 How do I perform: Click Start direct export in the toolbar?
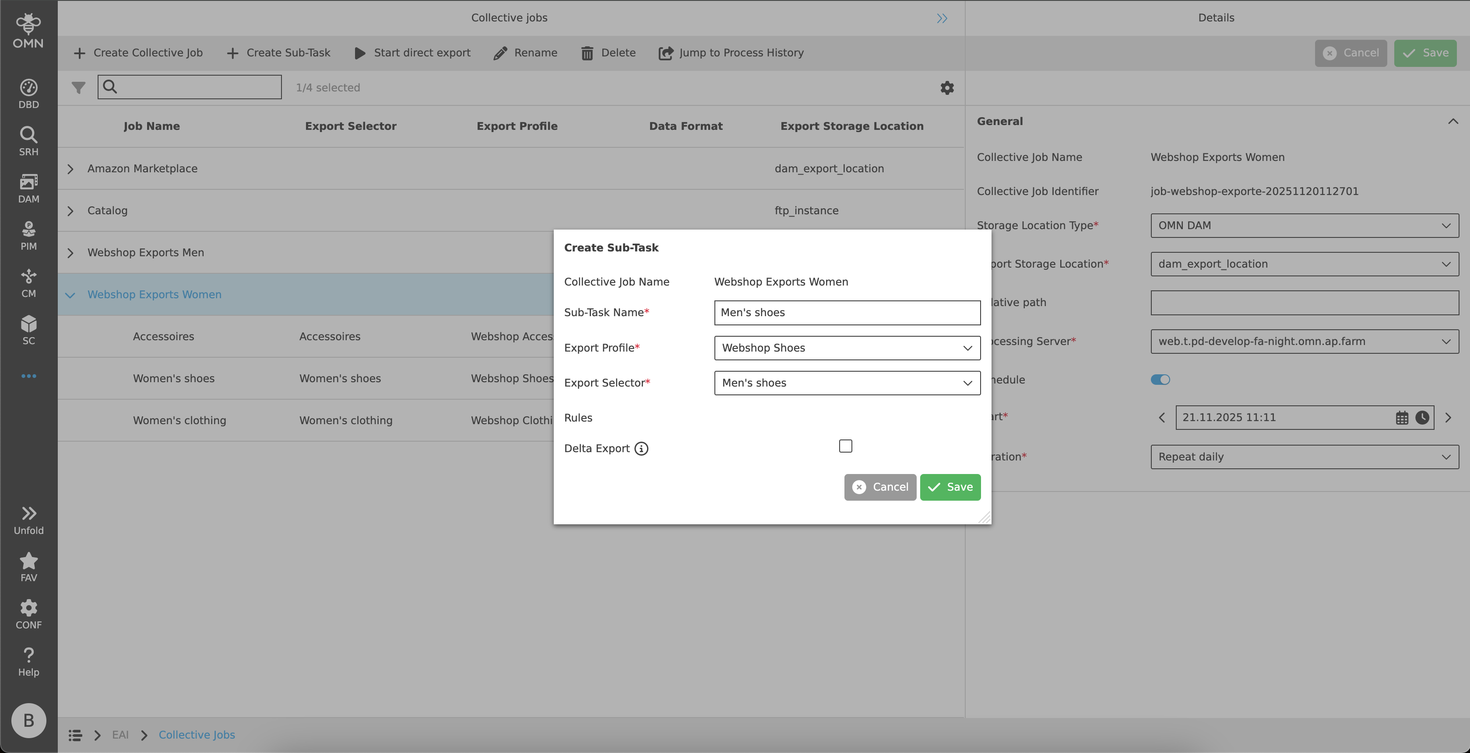click(412, 52)
